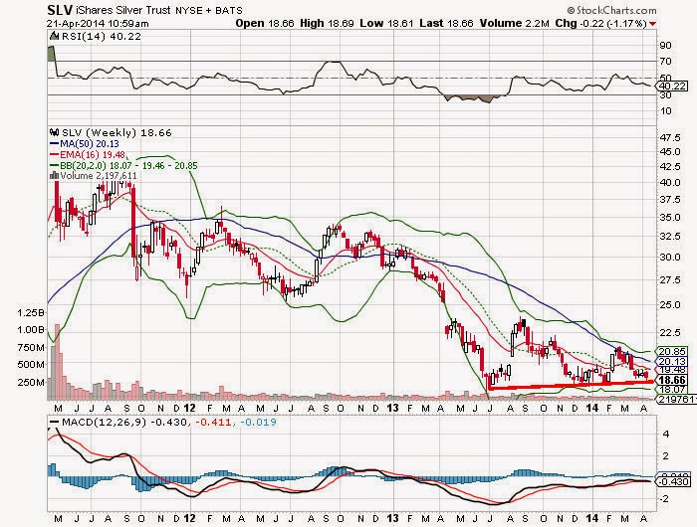Click the 'NYSE + BATS' exchange label
Viewport: 697px width, 527px height.
[x=208, y=10]
